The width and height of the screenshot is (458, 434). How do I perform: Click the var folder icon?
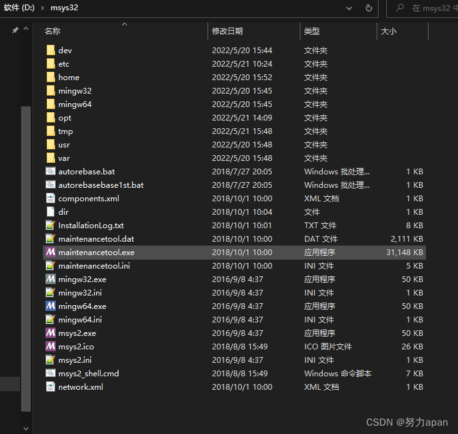51,158
